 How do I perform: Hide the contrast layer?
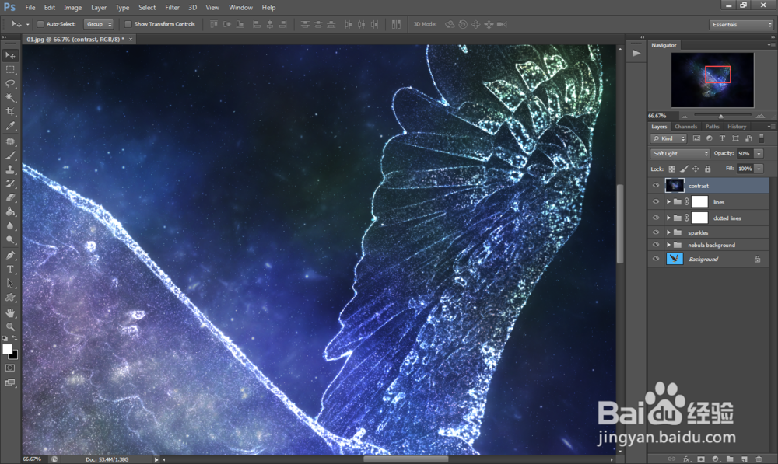(x=656, y=186)
